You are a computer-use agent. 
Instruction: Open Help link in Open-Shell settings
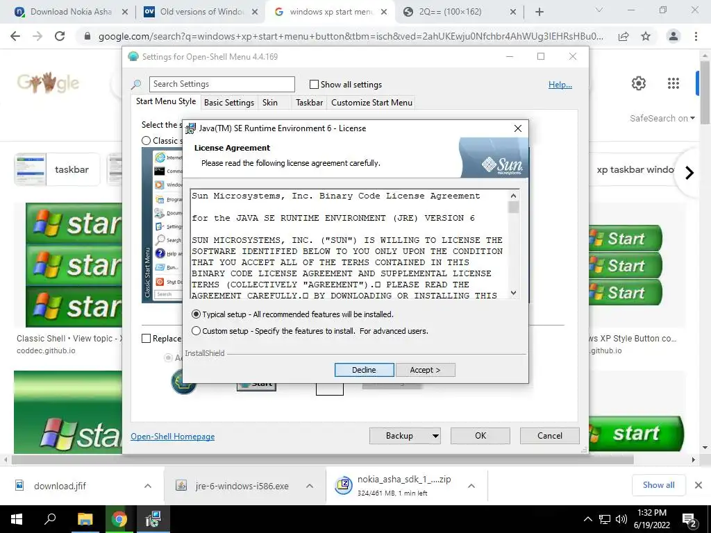coord(560,84)
